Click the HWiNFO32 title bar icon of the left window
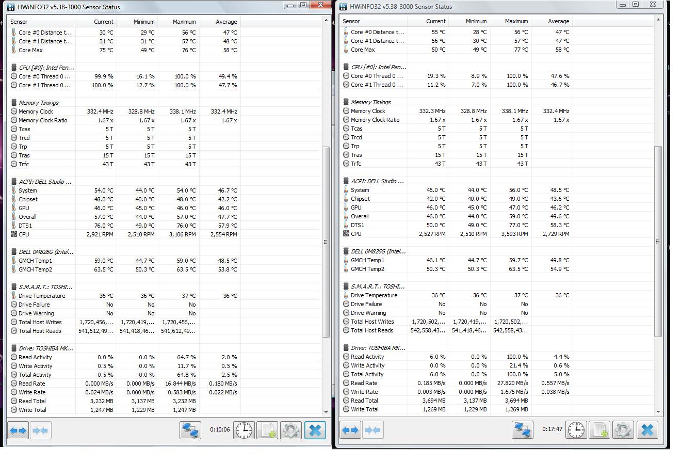The width and height of the screenshot is (681, 463). 11,7
